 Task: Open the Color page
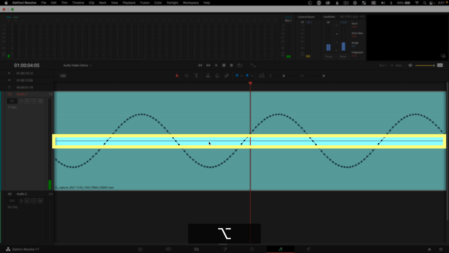(x=252, y=249)
